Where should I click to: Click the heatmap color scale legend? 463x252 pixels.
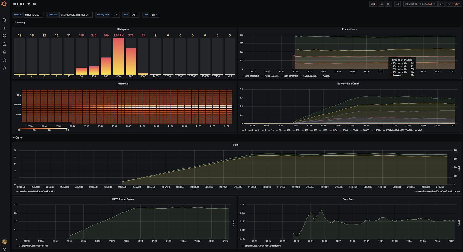pos(43,128)
